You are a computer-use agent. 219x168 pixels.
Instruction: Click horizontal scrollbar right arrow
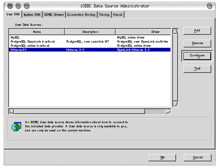tap(168, 112)
